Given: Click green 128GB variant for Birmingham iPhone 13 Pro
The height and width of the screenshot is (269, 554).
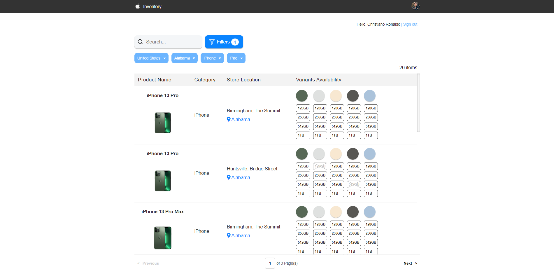Looking at the screenshot, I should coord(303,108).
